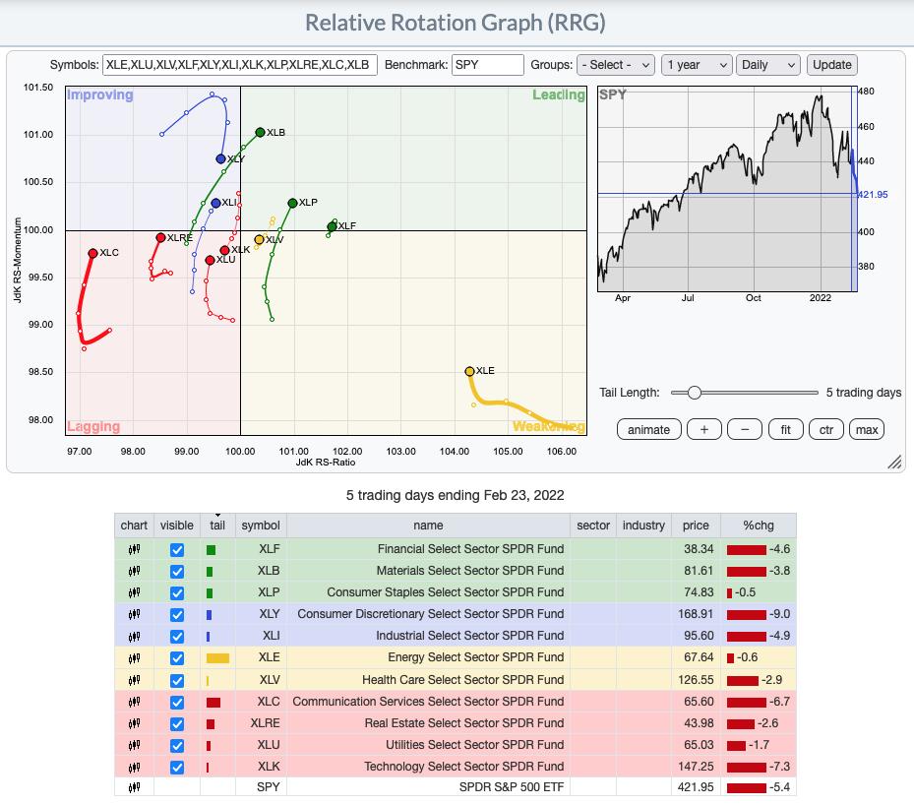Open the Groups Select dropdown
The width and height of the screenshot is (914, 805).
point(616,65)
